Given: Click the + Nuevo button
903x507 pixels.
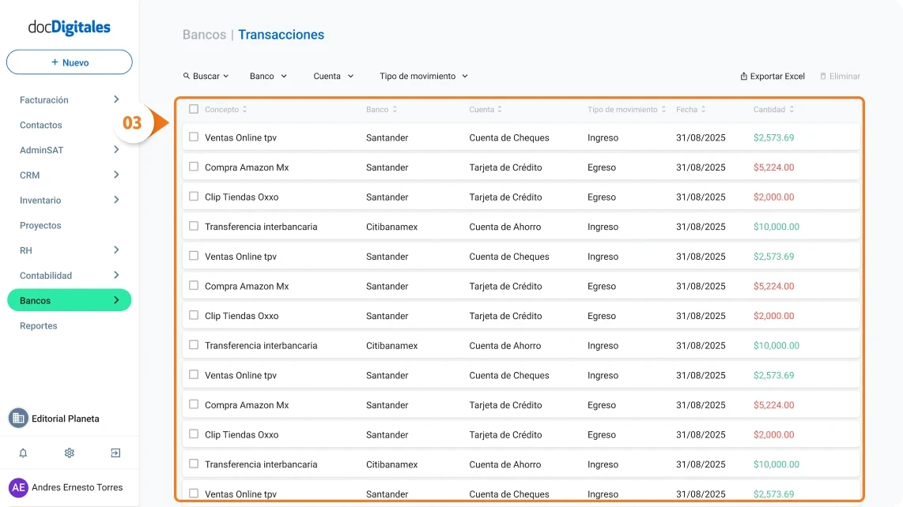Looking at the screenshot, I should [x=69, y=62].
